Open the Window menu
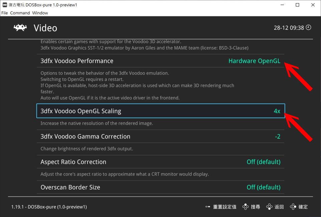The width and height of the screenshot is (321, 217). [40, 13]
